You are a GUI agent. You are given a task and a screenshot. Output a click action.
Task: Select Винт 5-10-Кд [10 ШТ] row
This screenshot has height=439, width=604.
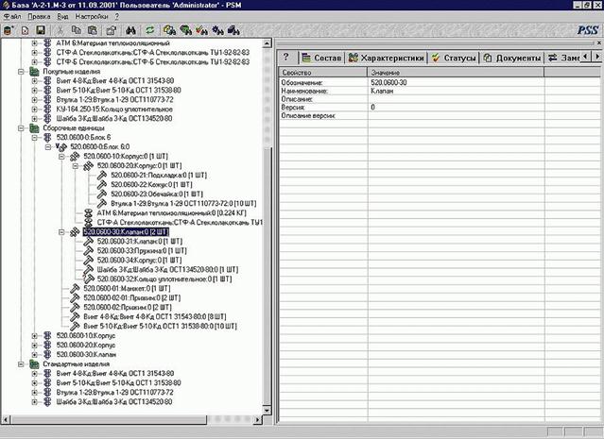click(160, 327)
